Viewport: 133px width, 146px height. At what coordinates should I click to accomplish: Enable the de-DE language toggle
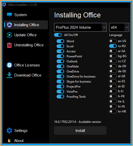[x=113, y=71]
